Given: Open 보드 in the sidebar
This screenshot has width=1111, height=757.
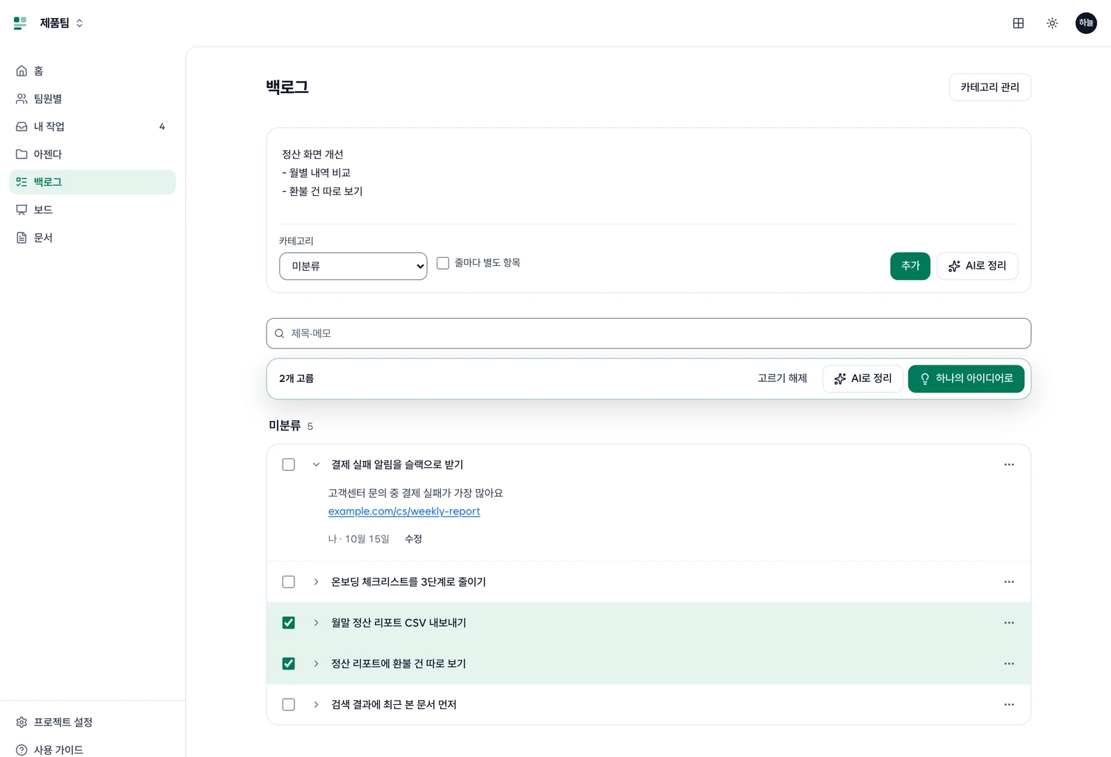Looking at the screenshot, I should pyautogui.click(x=92, y=210).
